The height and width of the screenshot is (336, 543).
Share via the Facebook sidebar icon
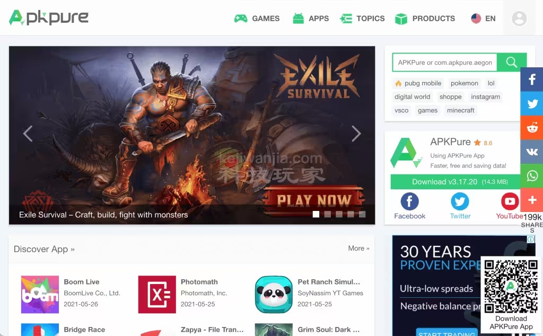[532, 80]
